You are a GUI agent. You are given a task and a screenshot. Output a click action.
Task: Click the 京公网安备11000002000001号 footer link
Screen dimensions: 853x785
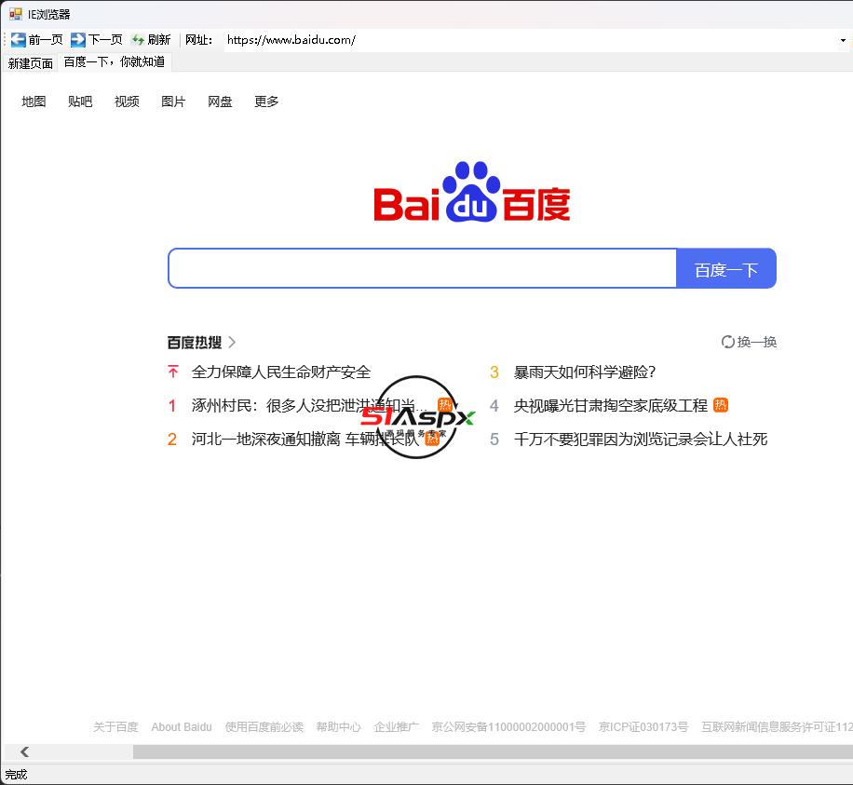[x=508, y=726]
